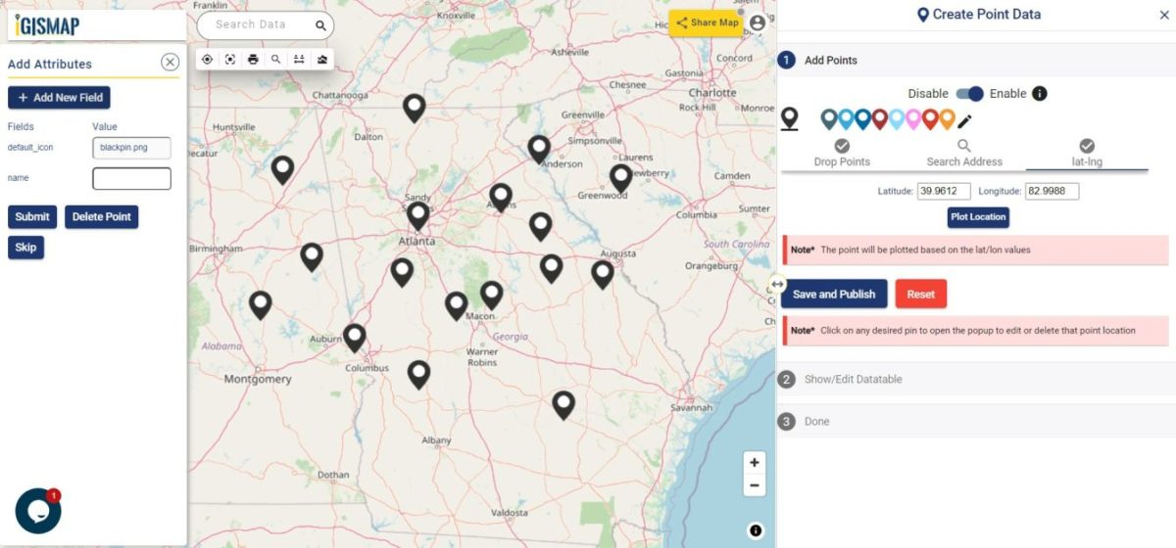Screen dimensions: 1176x548
Task: Switch to the Search Address tab
Action: coord(964,154)
